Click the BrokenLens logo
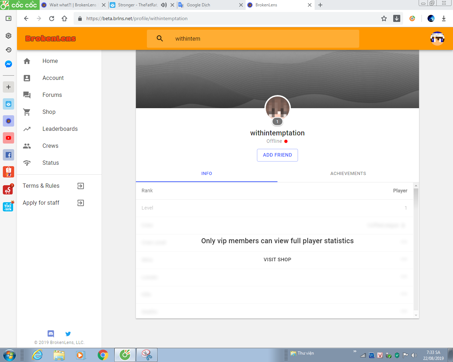 coord(51,39)
